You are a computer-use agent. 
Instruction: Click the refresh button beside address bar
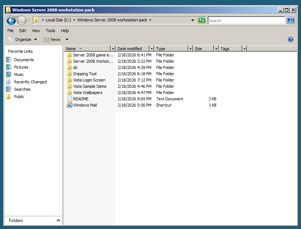coord(202,20)
